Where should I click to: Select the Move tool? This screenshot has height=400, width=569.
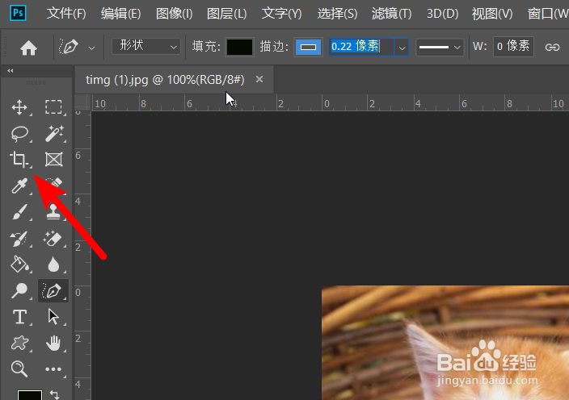(19, 107)
